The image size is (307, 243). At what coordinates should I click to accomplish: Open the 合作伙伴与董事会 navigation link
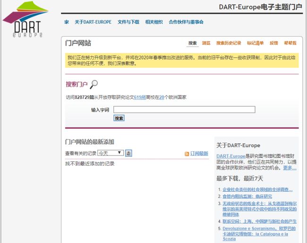(186, 22)
